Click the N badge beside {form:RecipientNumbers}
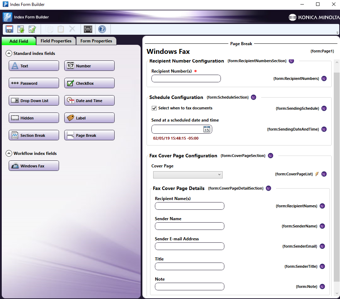 point(324,78)
